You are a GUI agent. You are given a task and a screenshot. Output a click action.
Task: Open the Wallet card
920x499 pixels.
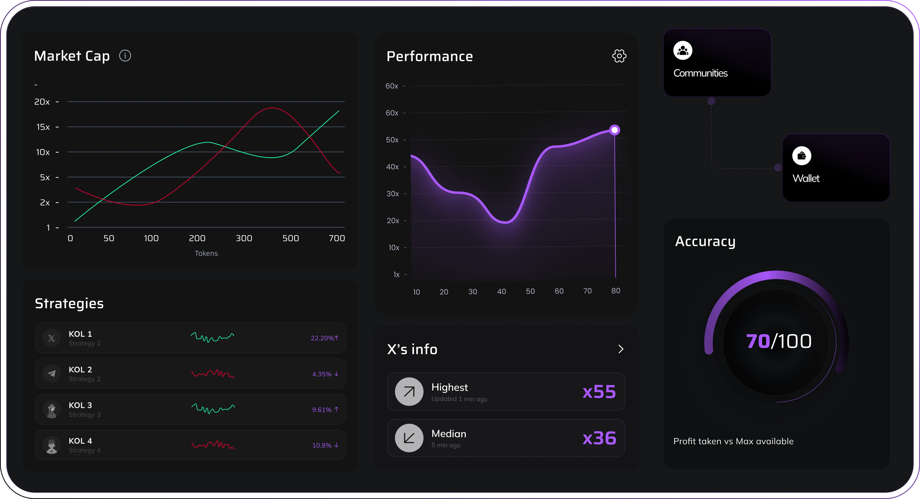coord(836,168)
